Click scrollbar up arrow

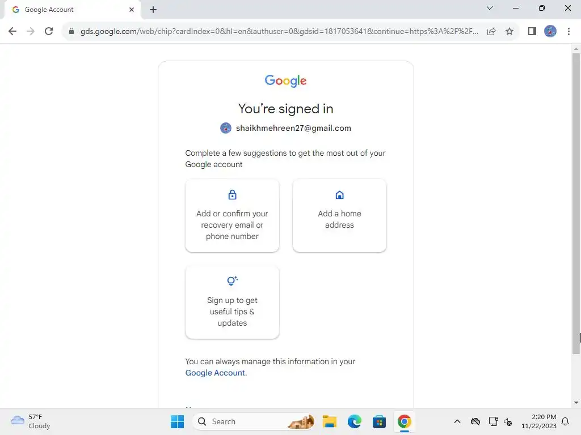tap(576, 49)
